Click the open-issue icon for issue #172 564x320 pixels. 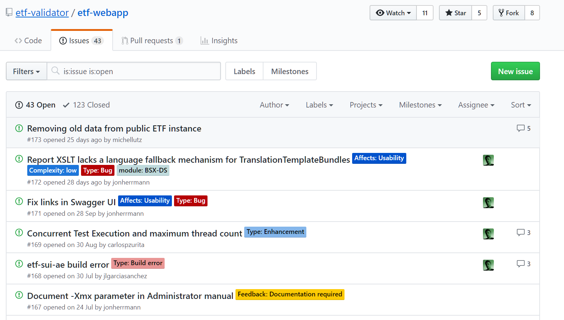pyautogui.click(x=19, y=159)
